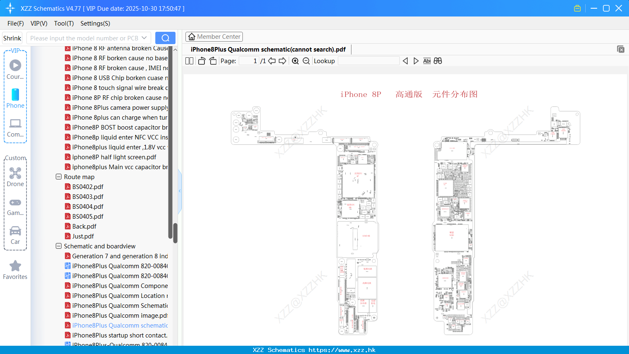Image resolution: width=629 pixels, height=354 pixels.
Task: Click the blue search magnifier button
Action: [x=165, y=38]
